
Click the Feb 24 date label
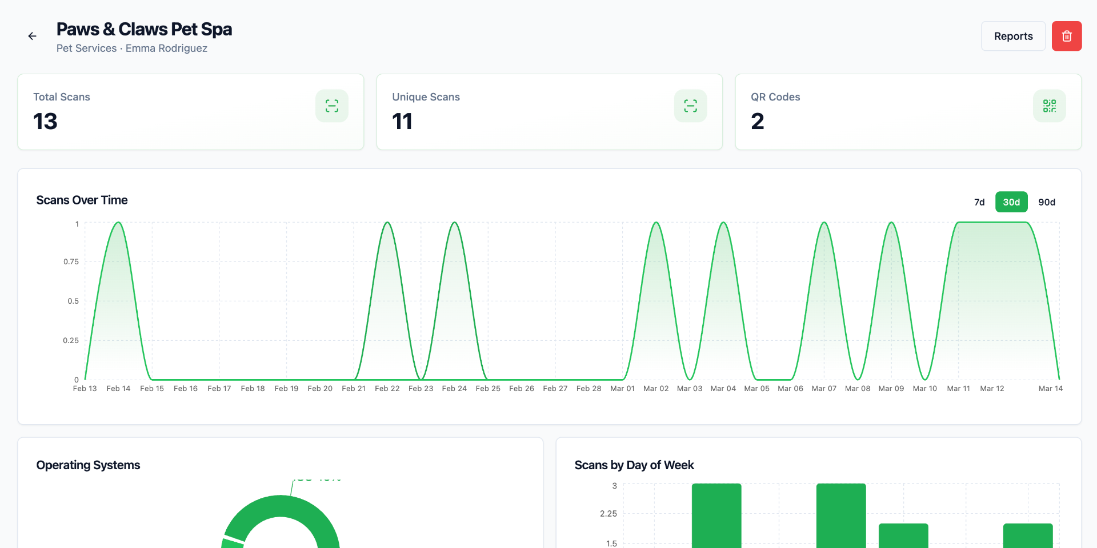pos(454,389)
